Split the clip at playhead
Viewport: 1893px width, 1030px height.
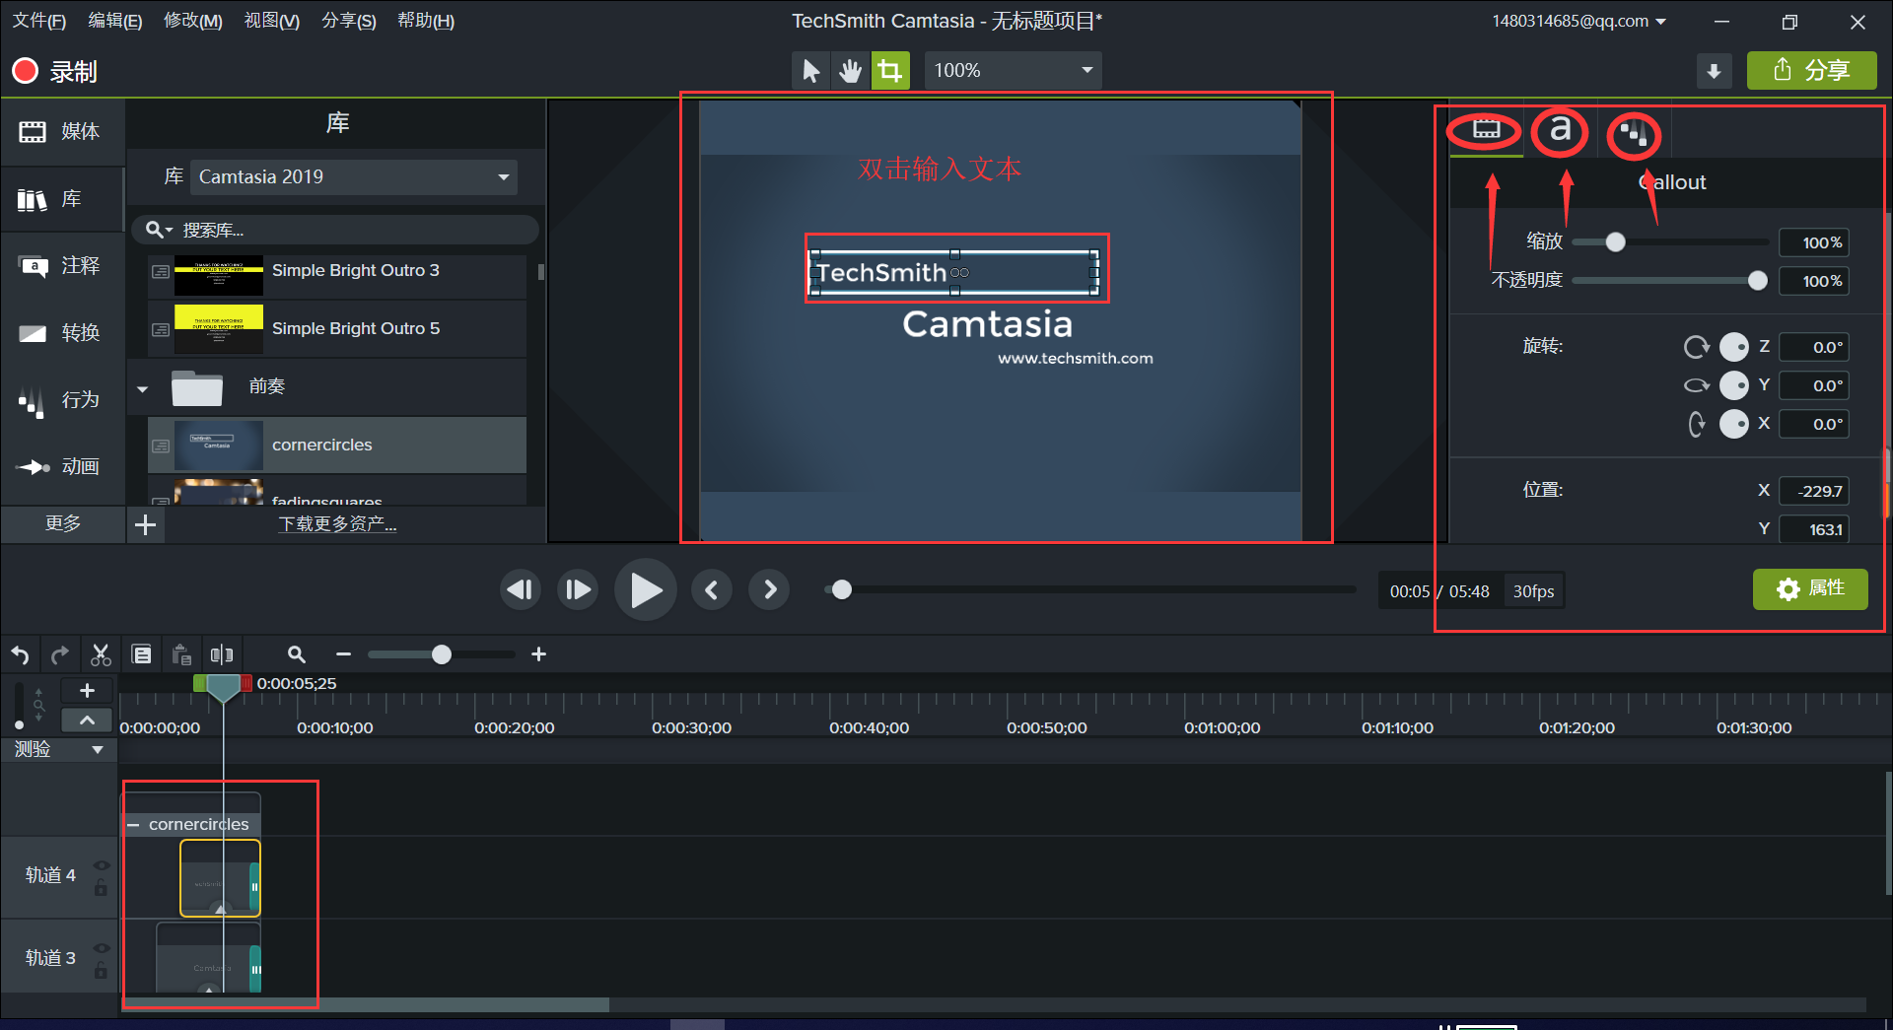[222, 654]
